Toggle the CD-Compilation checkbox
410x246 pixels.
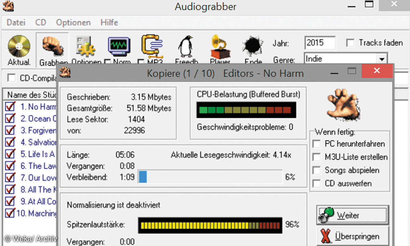tap(12, 78)
